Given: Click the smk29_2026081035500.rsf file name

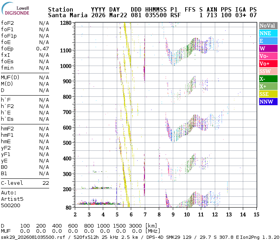Looking at the screenshot, I should (x=33, y=237).
